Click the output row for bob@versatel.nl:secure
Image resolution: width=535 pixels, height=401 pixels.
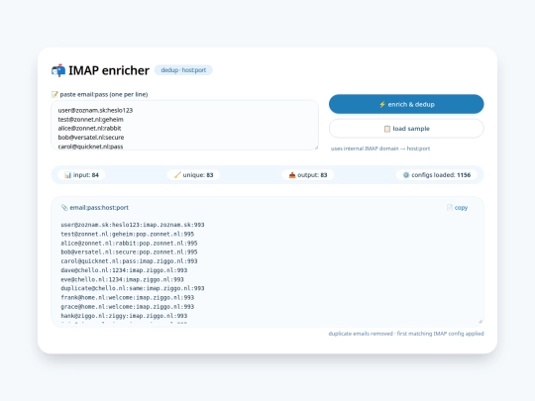[x=129, y=252]
